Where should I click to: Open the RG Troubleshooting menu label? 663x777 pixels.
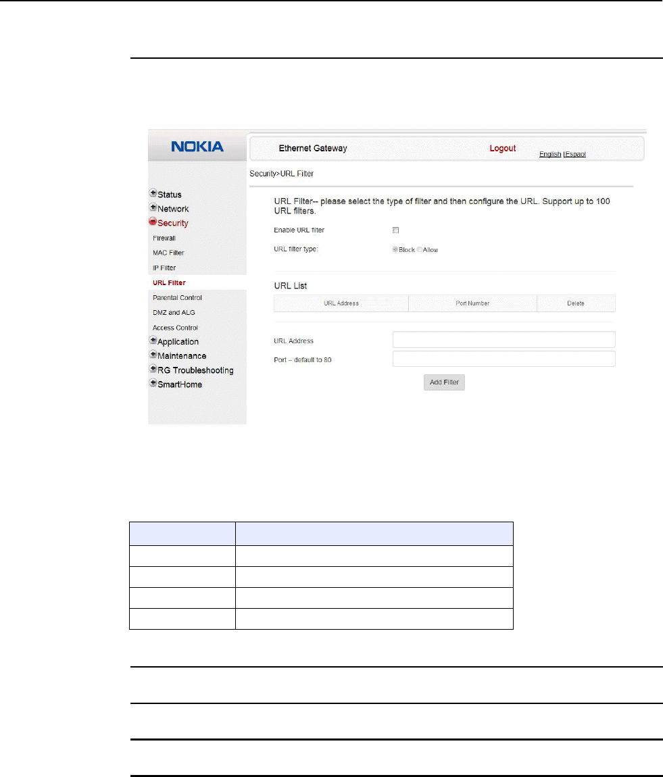[195, 371]
